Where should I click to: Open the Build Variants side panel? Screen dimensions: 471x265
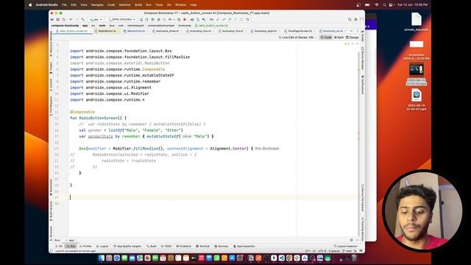[x=51, y=211]
